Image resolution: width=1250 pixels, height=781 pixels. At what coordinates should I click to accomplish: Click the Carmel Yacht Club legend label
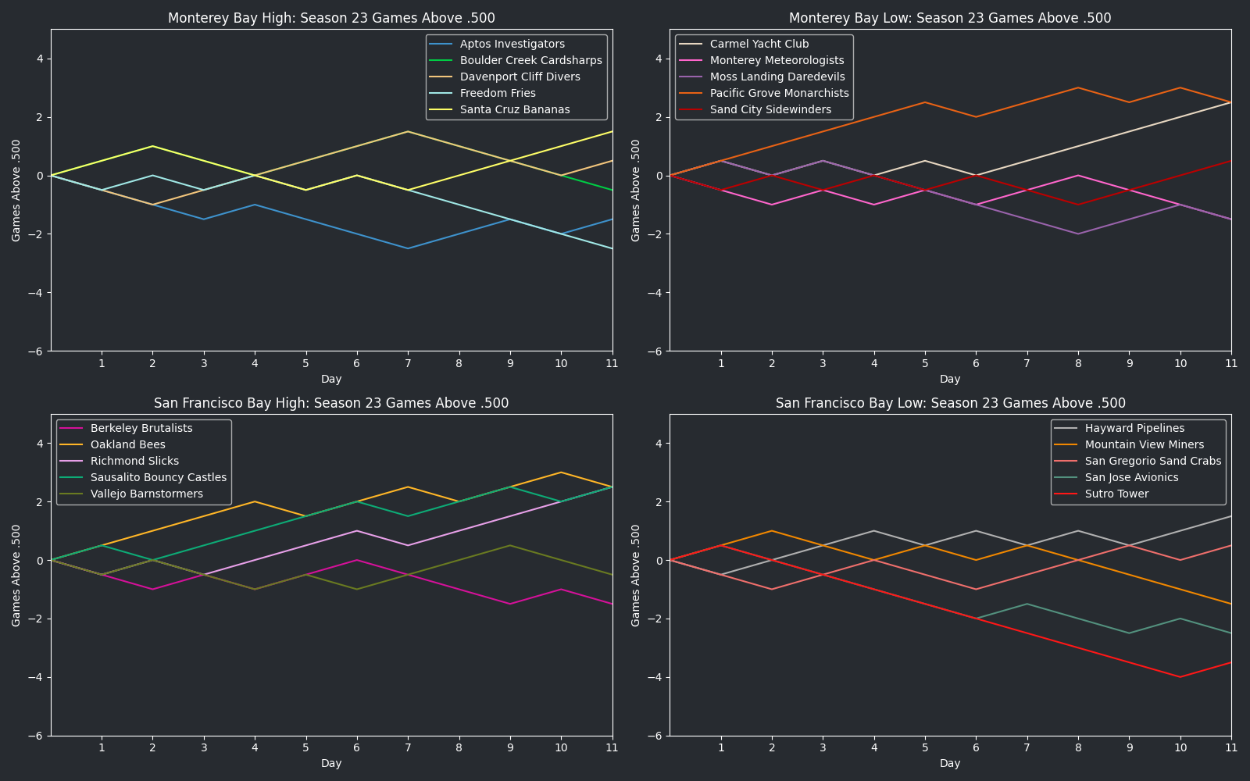tap(759, 45)
